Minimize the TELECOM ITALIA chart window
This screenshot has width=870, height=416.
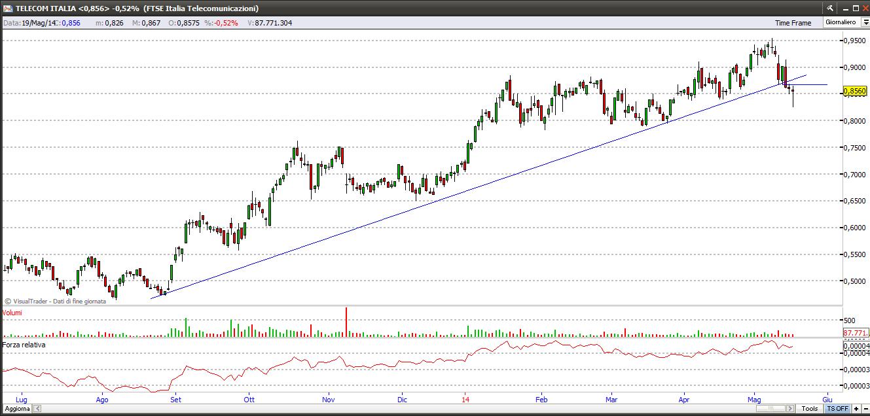[846, 8]
